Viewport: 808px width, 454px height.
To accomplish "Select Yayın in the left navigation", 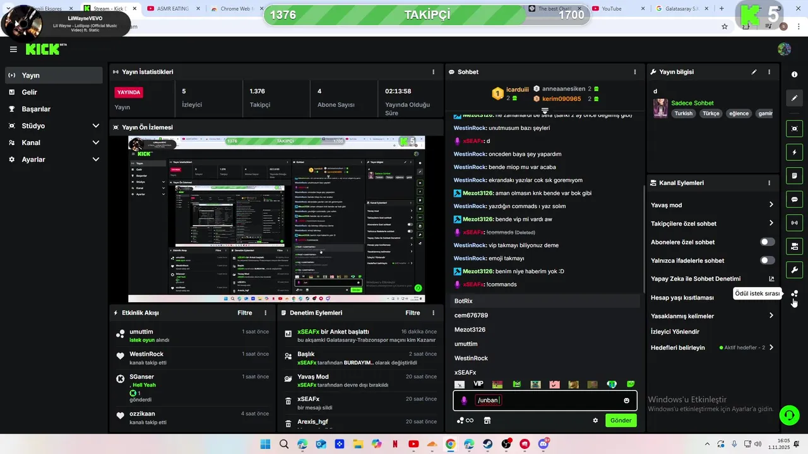I will pyautogui.click(x=54, y=75).
